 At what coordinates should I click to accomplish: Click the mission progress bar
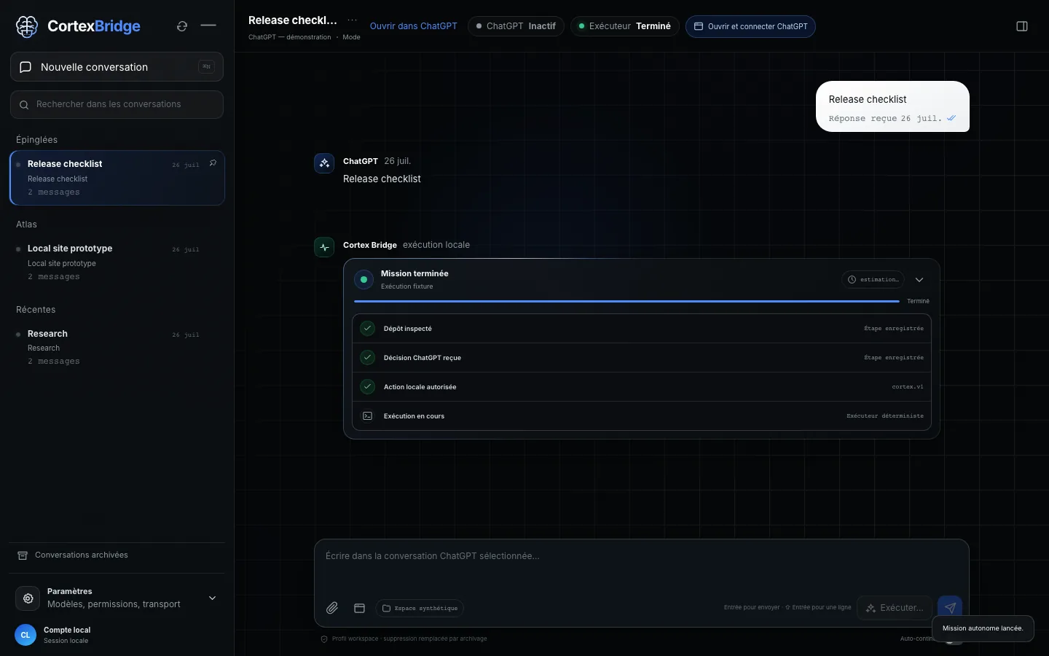(x=626, y=301)
